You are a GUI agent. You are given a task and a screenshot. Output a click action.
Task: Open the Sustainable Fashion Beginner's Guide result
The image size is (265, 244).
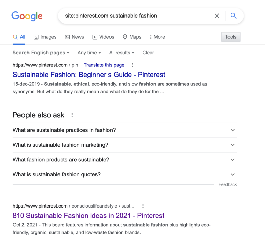tap(89, 75)
